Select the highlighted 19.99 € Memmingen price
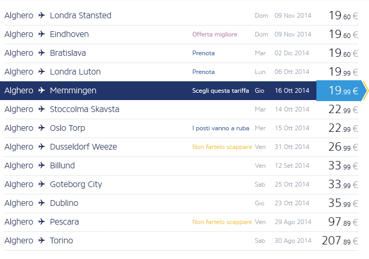The image size is (369, 259). tap(339, 91)
